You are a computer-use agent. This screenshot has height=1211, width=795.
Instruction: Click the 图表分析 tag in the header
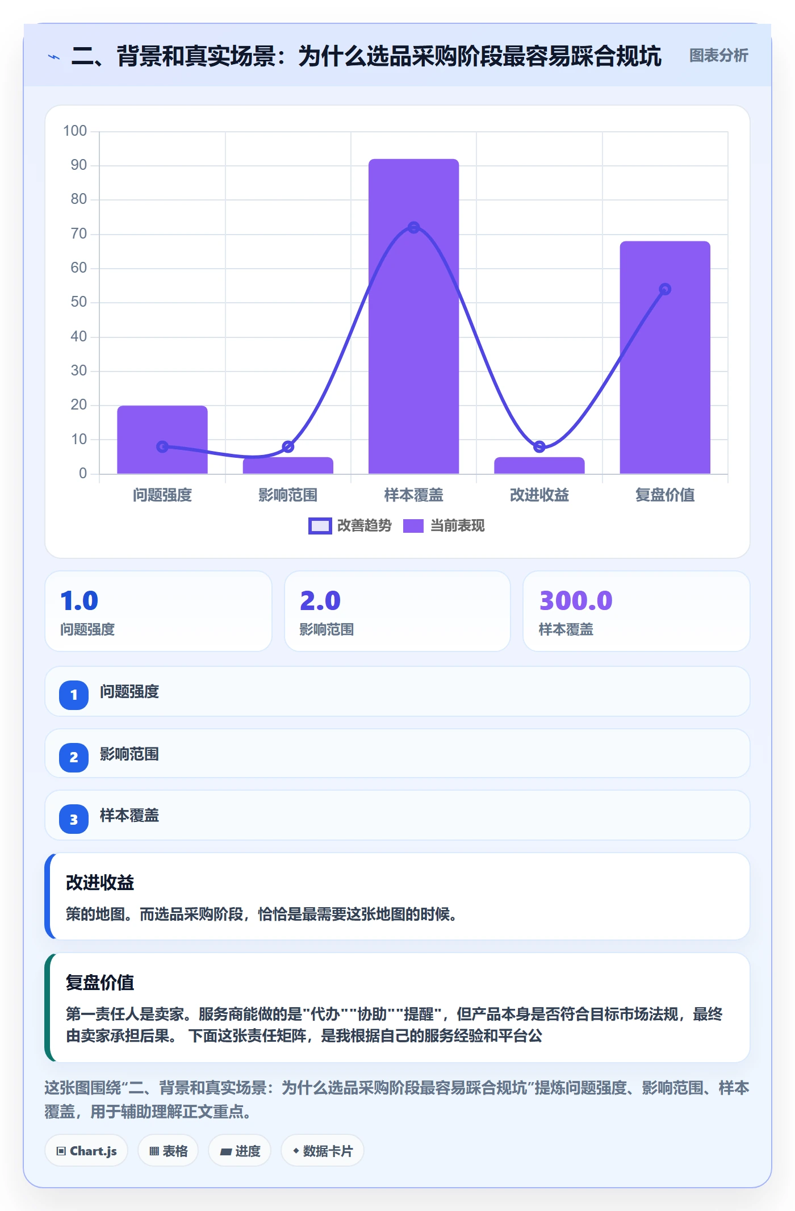tap(718, 56)
